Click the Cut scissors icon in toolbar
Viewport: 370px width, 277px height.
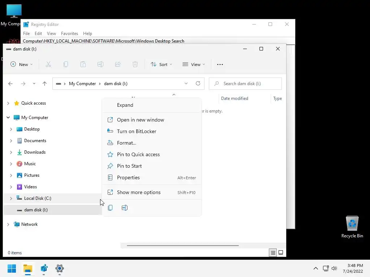48,64
